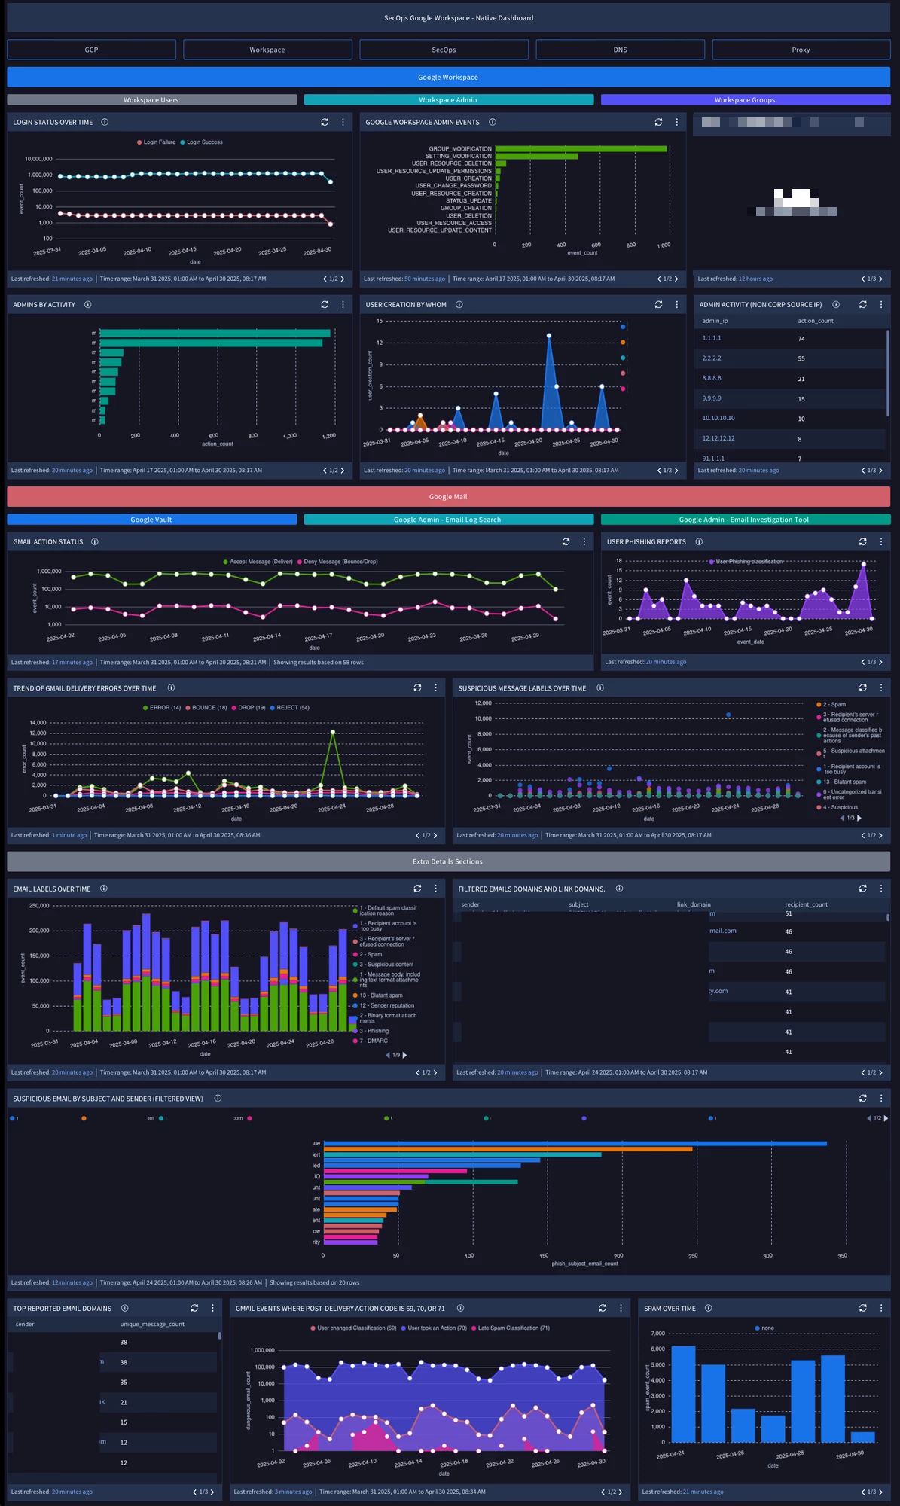This screenshot has width=900, height=1506.
Task: Toggle User took an Action (70) series
Action: 434,1328
